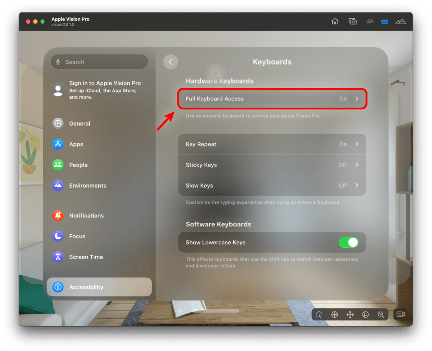This screenshot has height=351, width=432.
Task: Click the blue keyboard capture icon
Action: pyautogui.click(x=384, y=22)
